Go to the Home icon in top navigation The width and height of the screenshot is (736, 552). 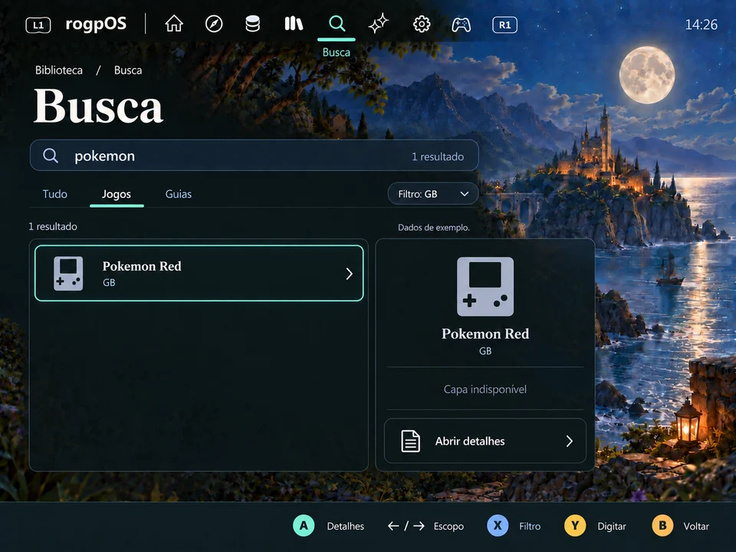(x=174, y=24)
